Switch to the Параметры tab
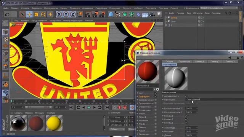 pos(185,62)
